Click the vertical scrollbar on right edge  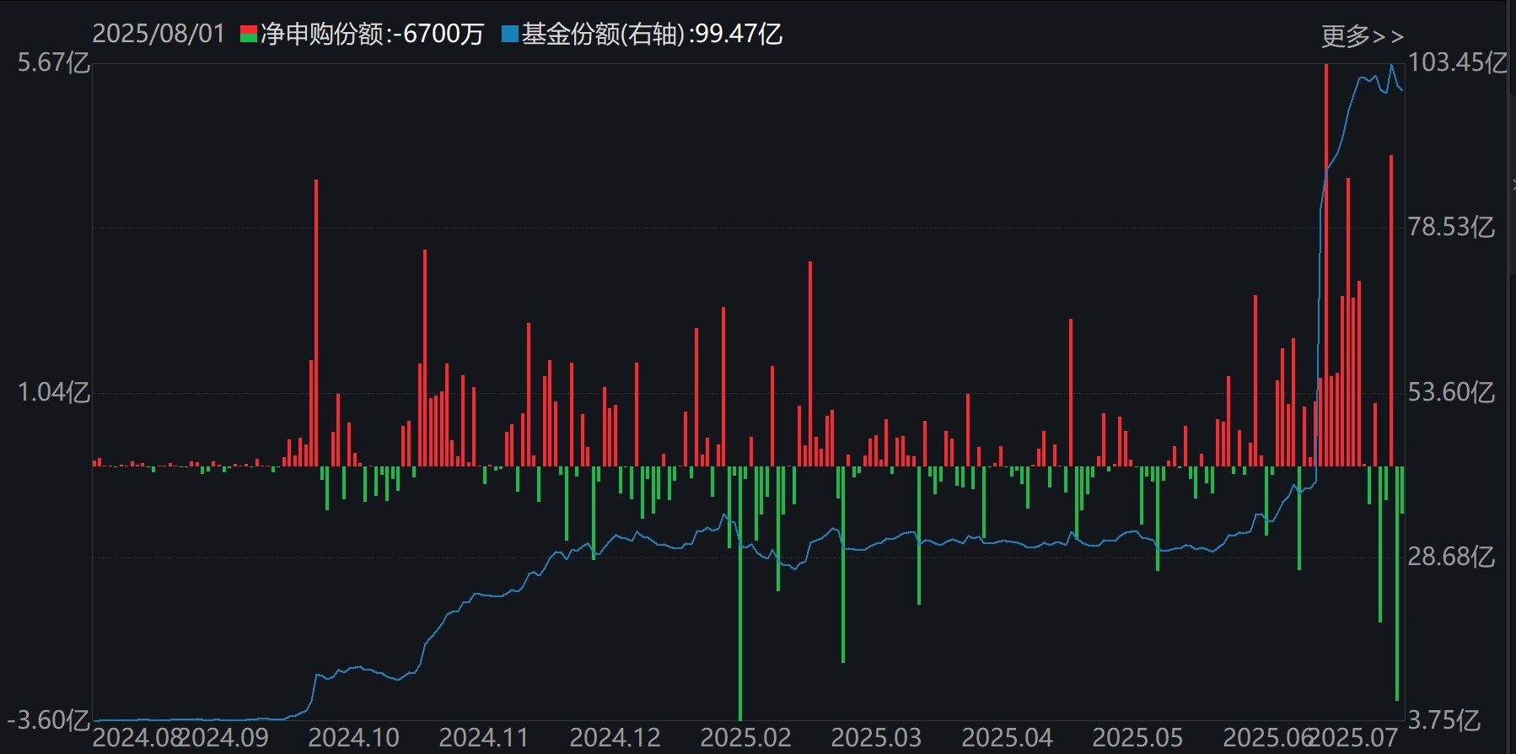coord(1512,135)
